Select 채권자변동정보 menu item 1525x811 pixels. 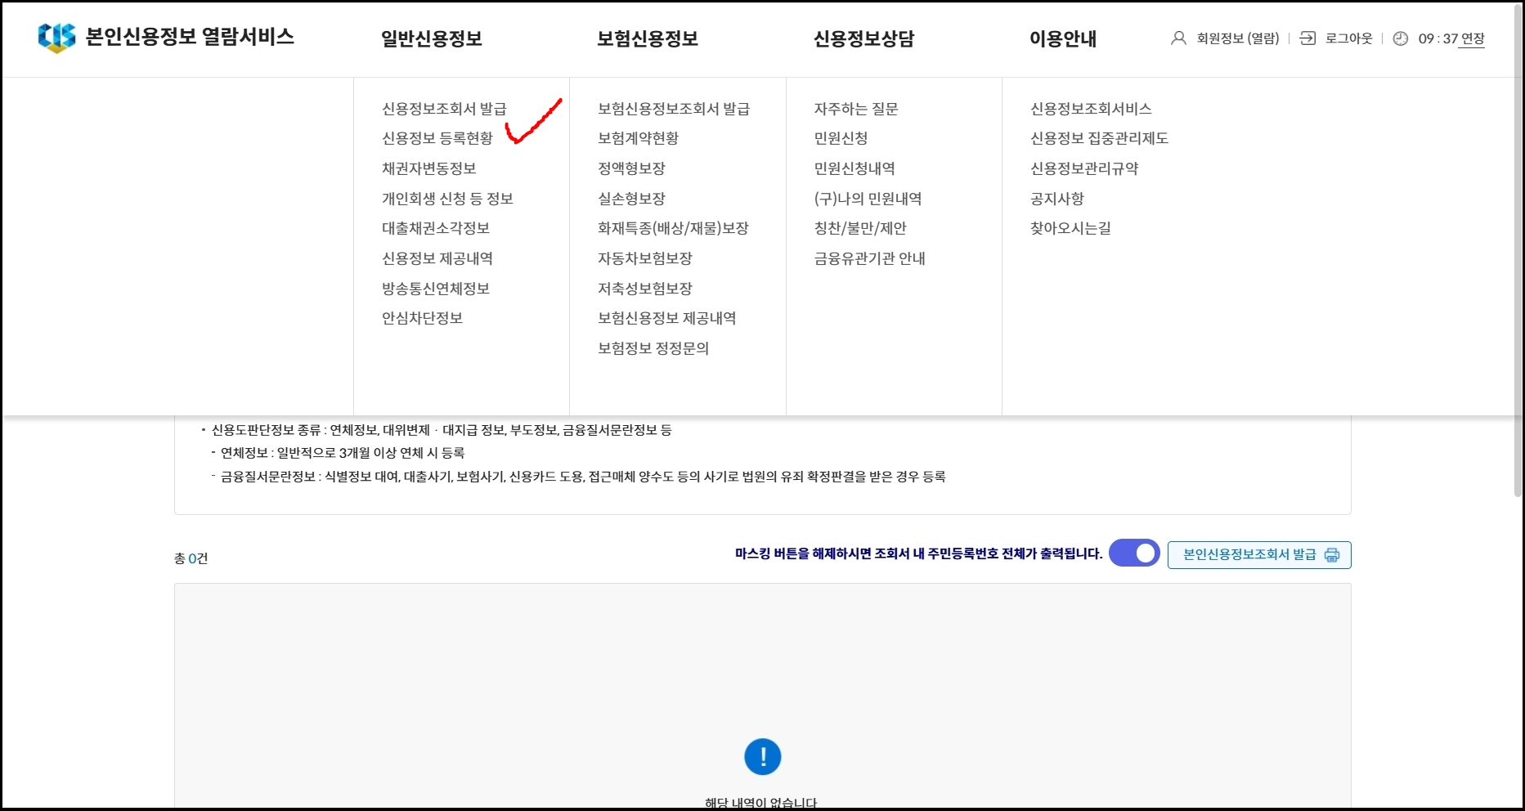click(429, 168)
